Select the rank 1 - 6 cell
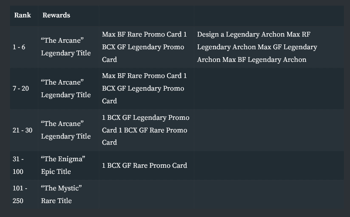350x217 pixels. point(24,47)
